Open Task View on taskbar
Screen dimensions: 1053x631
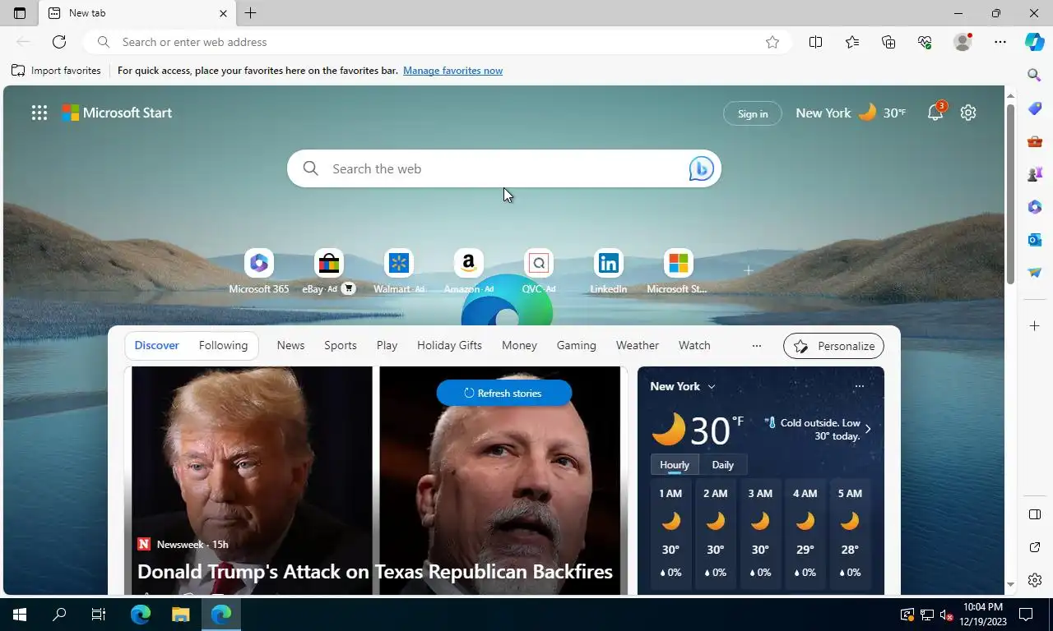(99, 615)
